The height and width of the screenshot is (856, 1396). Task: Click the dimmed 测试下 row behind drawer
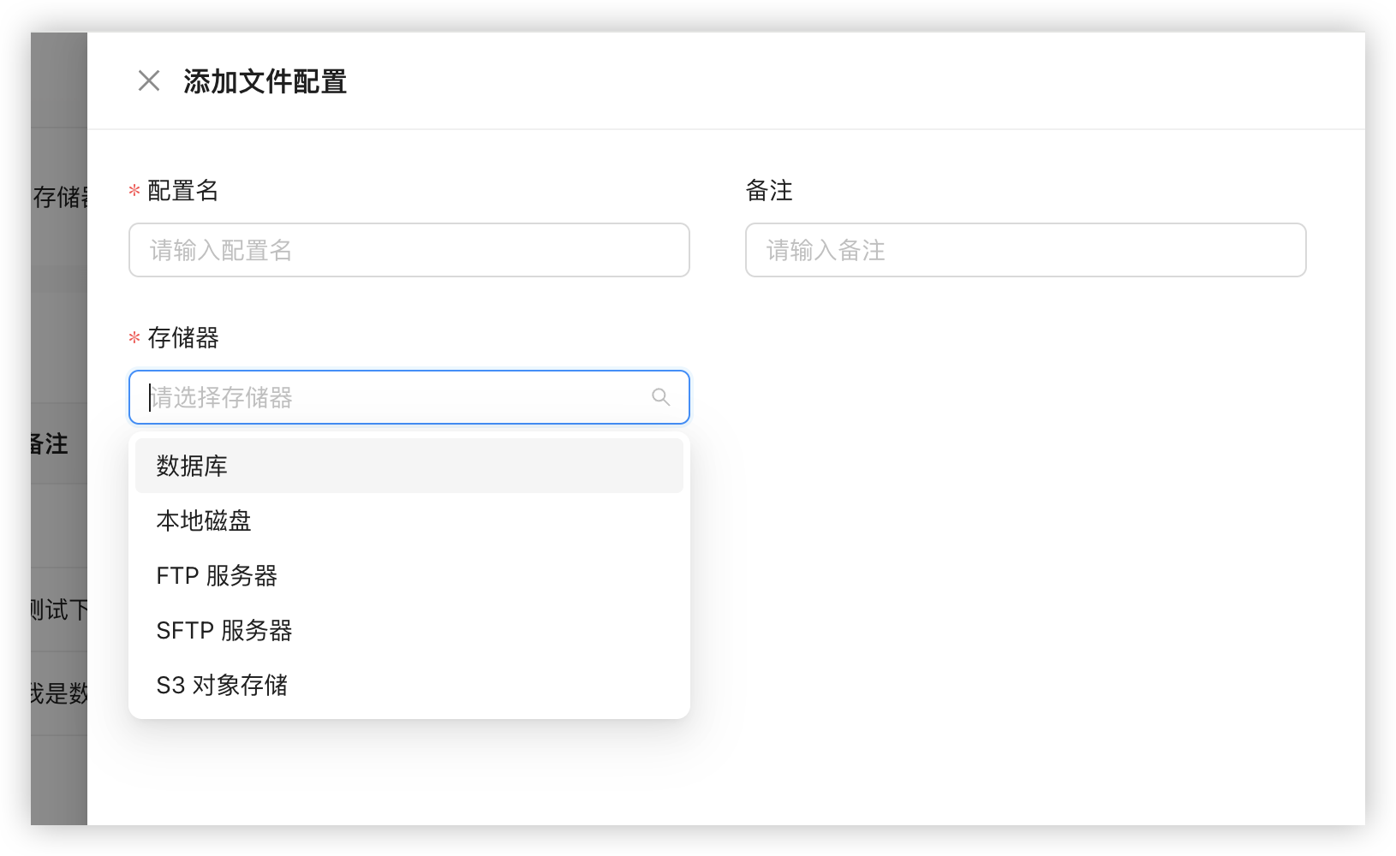click(x=58, y=609)
